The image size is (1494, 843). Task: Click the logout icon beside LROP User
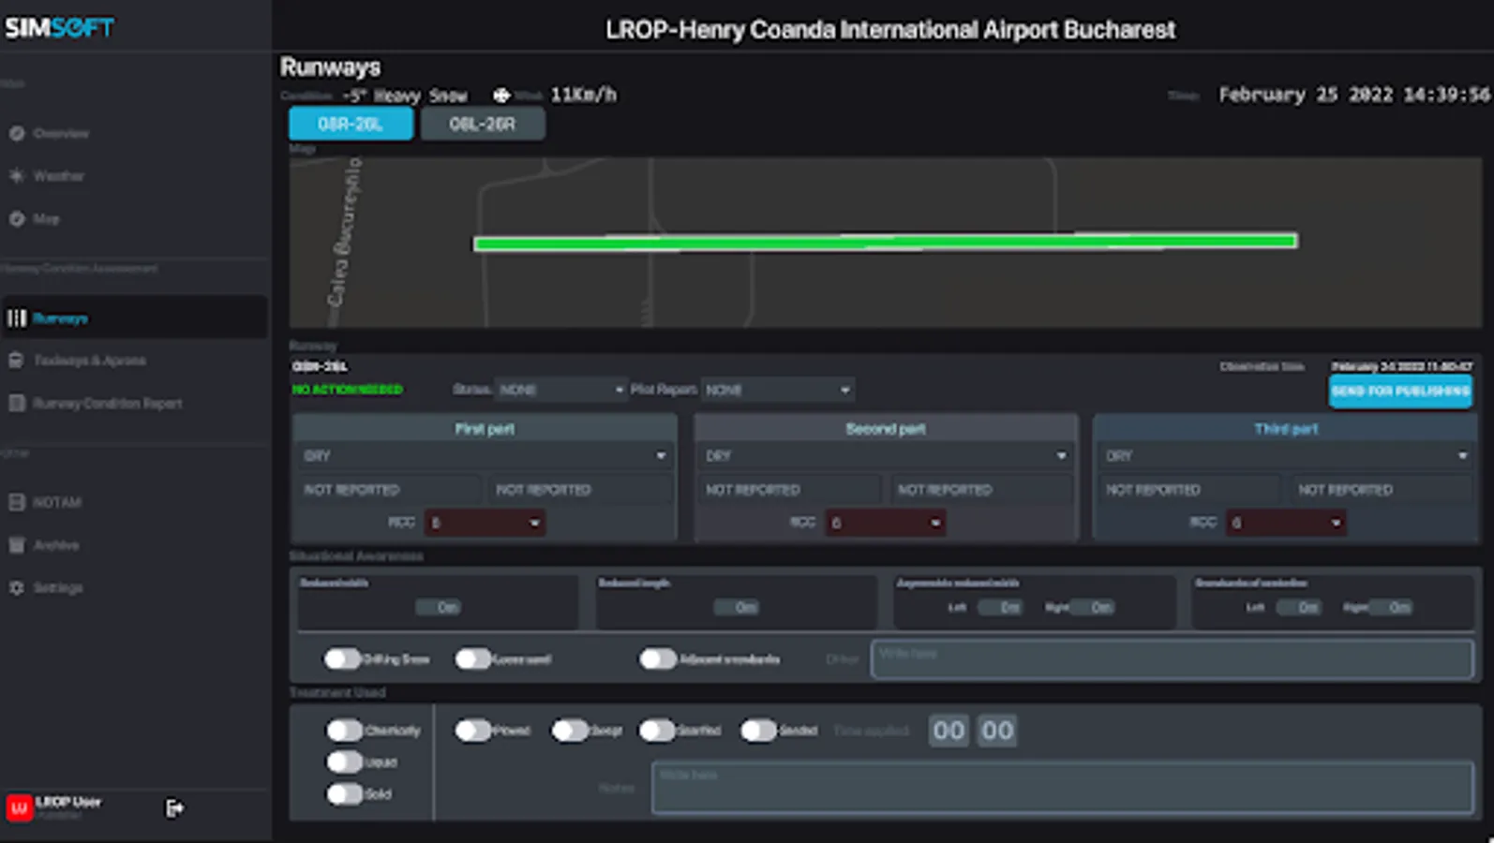(x=174, y=807)
